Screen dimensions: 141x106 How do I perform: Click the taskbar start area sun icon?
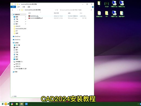(x=5, y=104)
